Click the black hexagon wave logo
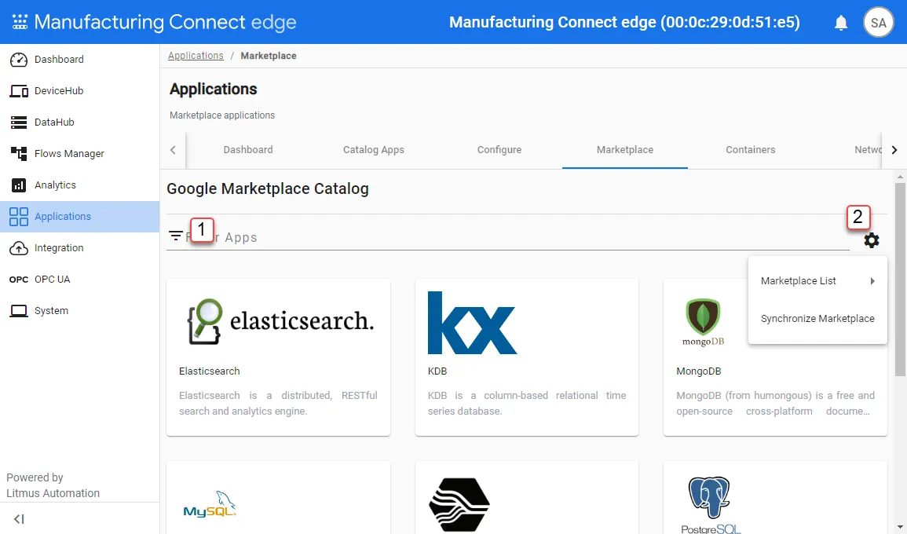The image size is (907, 534). tap(459, 504)
